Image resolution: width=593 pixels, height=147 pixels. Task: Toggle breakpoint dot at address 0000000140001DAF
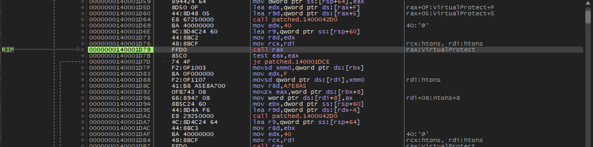83,134
